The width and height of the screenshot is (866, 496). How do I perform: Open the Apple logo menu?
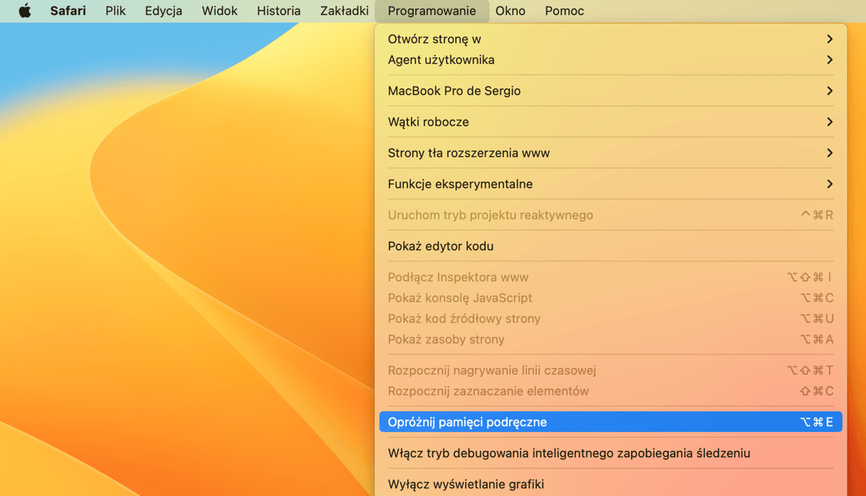[x=25, y=11]
